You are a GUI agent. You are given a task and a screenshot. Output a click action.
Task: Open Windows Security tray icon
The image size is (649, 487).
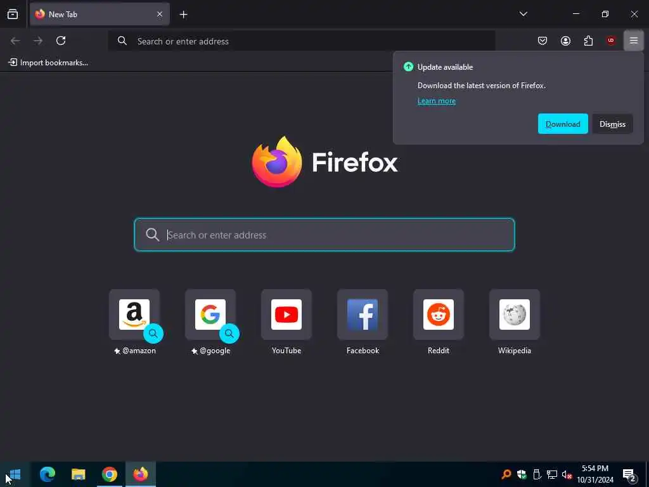(x=522, y=474)
